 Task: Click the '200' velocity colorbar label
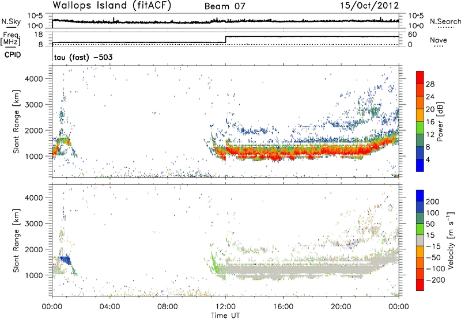tap(433, 202)
